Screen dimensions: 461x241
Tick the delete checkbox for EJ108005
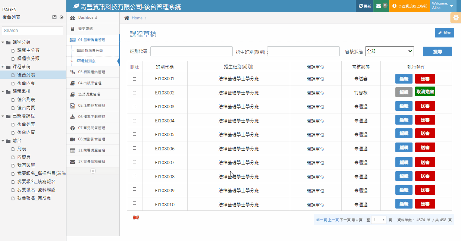pos(135,134)
